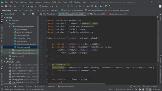
Task: Toggle tool window bars icon in status bar corner
Action: click(x=2, y=89)
